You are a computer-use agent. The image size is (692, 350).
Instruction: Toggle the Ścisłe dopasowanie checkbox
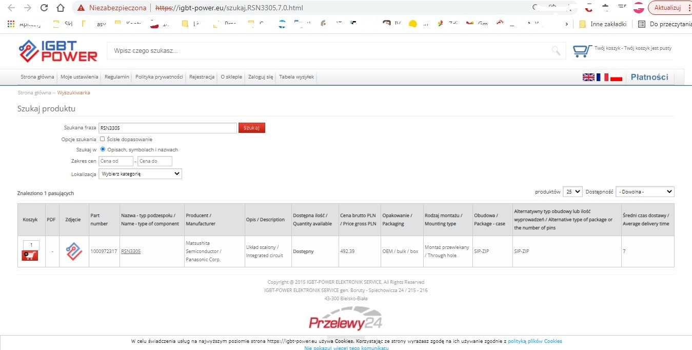[103, 139]
